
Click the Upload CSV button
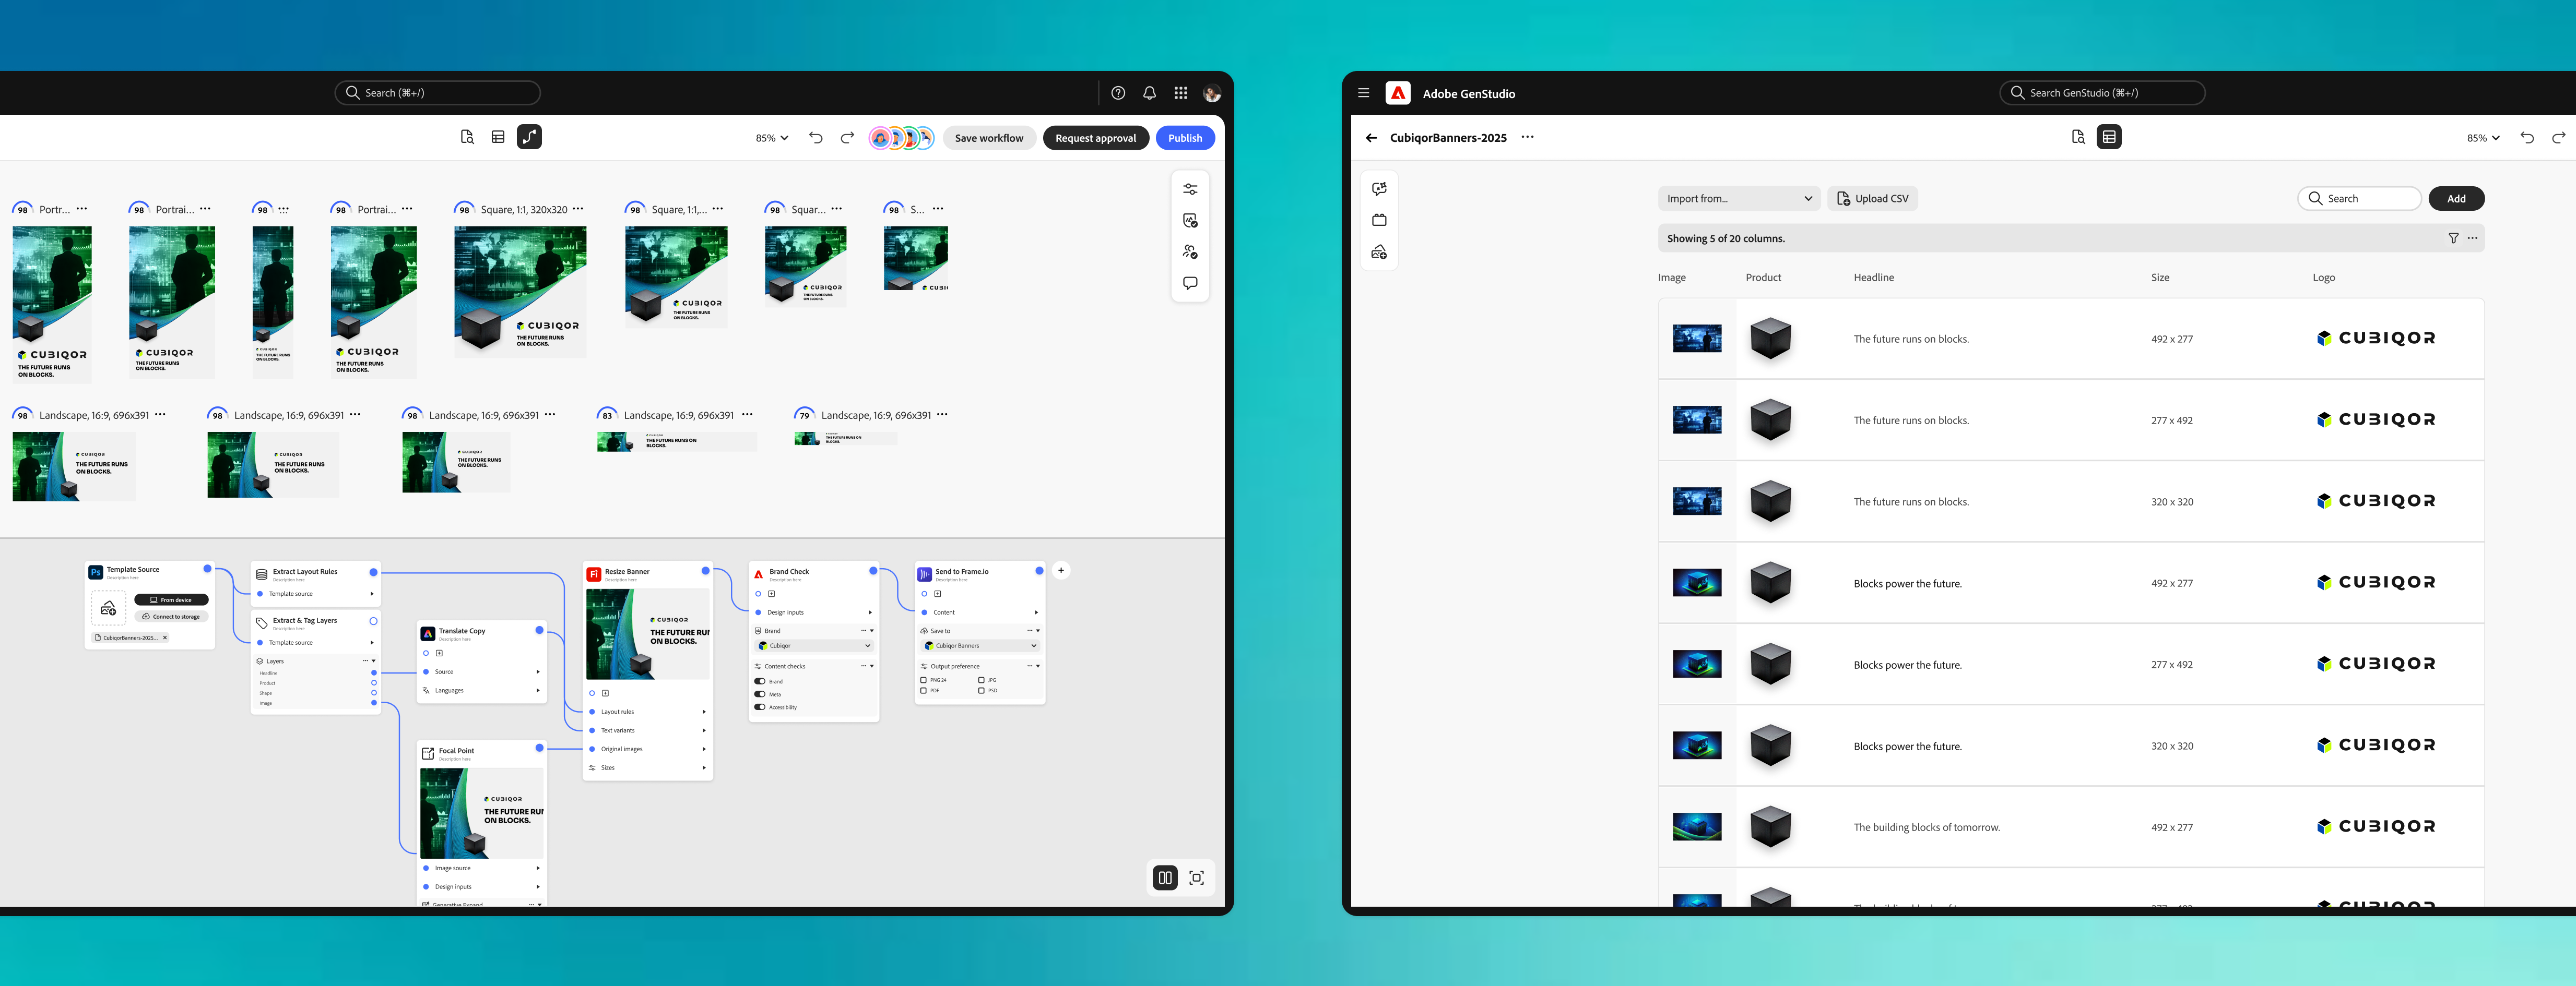(x=1872, y=198)
